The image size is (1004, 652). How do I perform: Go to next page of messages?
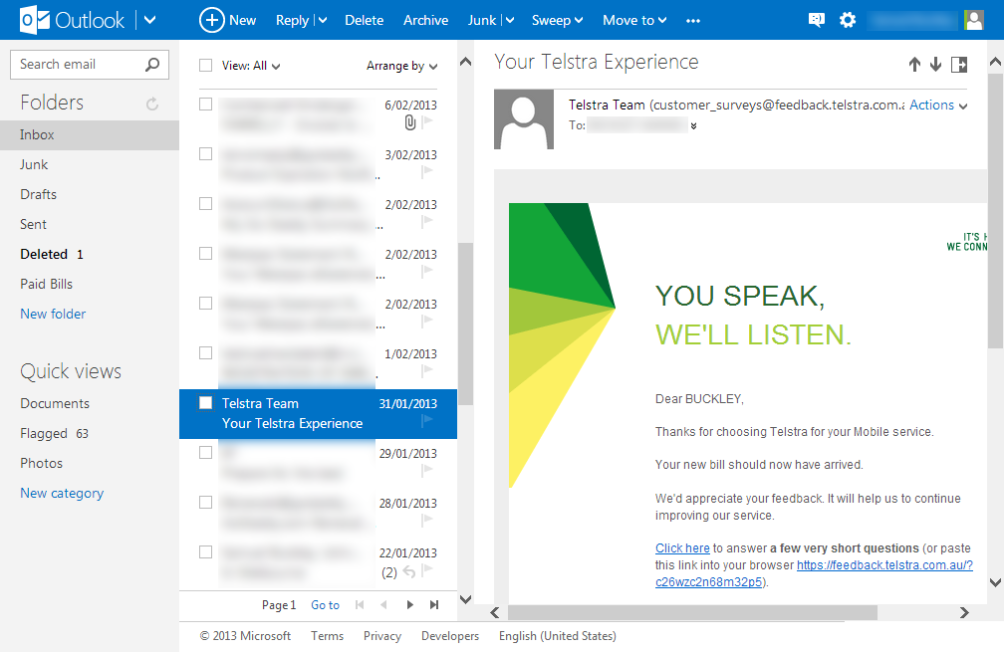tap(409, 604)
